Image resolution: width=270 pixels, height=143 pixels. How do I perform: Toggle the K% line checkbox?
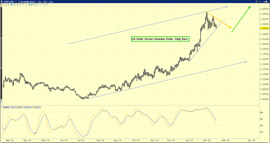click(40, 107)
